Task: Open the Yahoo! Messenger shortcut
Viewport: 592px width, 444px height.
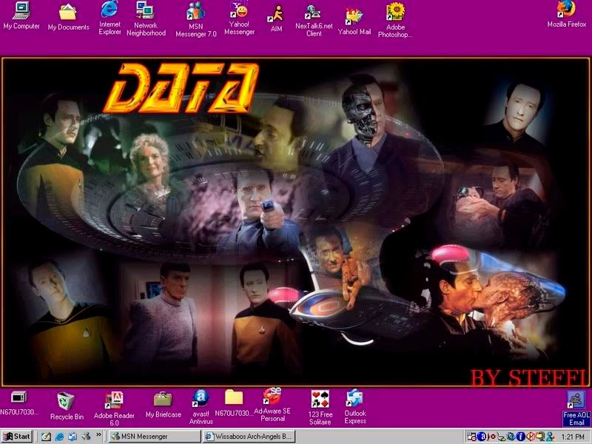Action: pyautogui.click(x=239, y=12)
